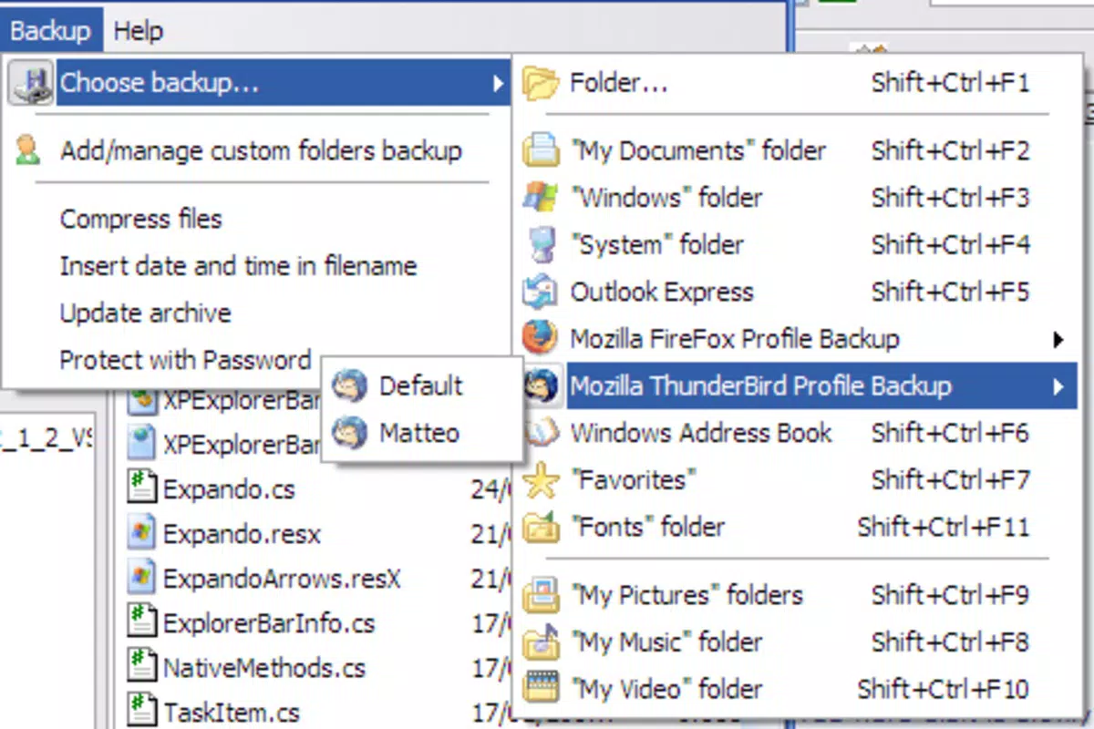Image resolution: width=1094 pixels, height=729 pixels.
Task: Select "My Documents" folder backup
Action: pos(697,150)
